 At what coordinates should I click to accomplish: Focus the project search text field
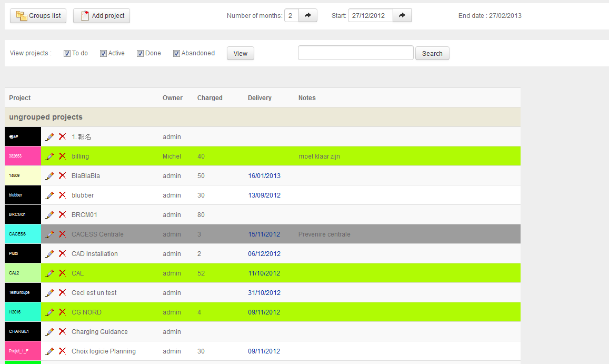click(356, 53)
